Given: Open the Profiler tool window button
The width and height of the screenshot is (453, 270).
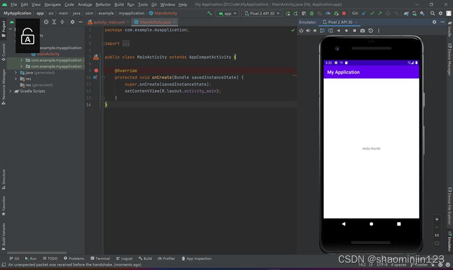Looking at the screenshot, I should [x=167, y=258].
